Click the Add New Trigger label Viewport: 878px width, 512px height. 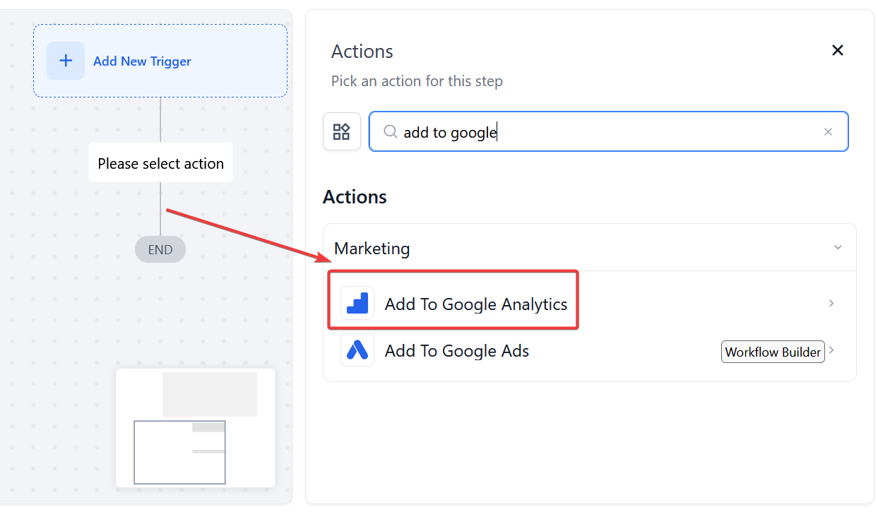point(142,61)
